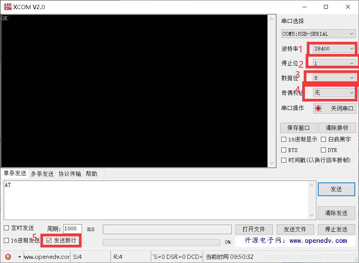The width and height of the screenshot is (359, 263).
Task: Maximize the XCOM V2.0 window
Action: tap(326, 7)
